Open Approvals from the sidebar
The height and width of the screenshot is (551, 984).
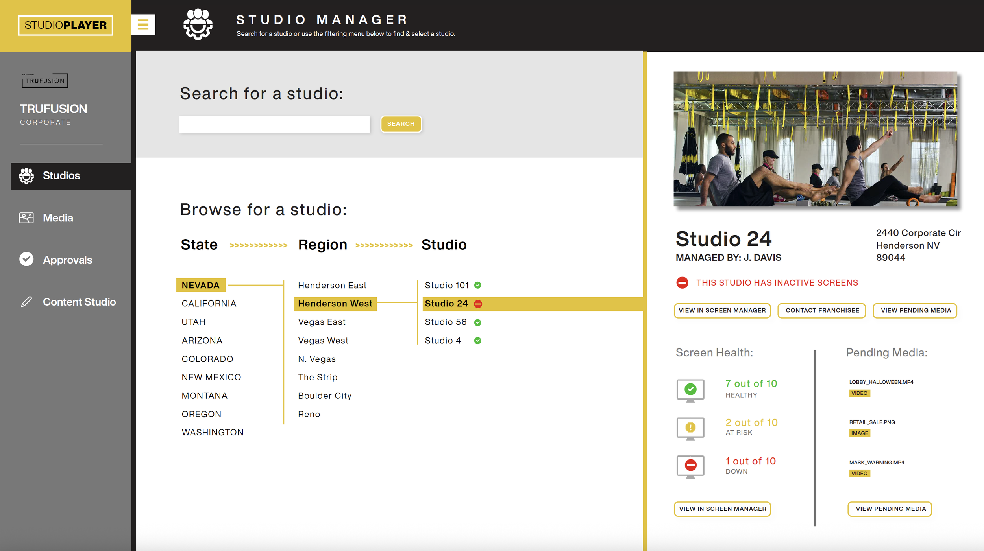point(67,260)
